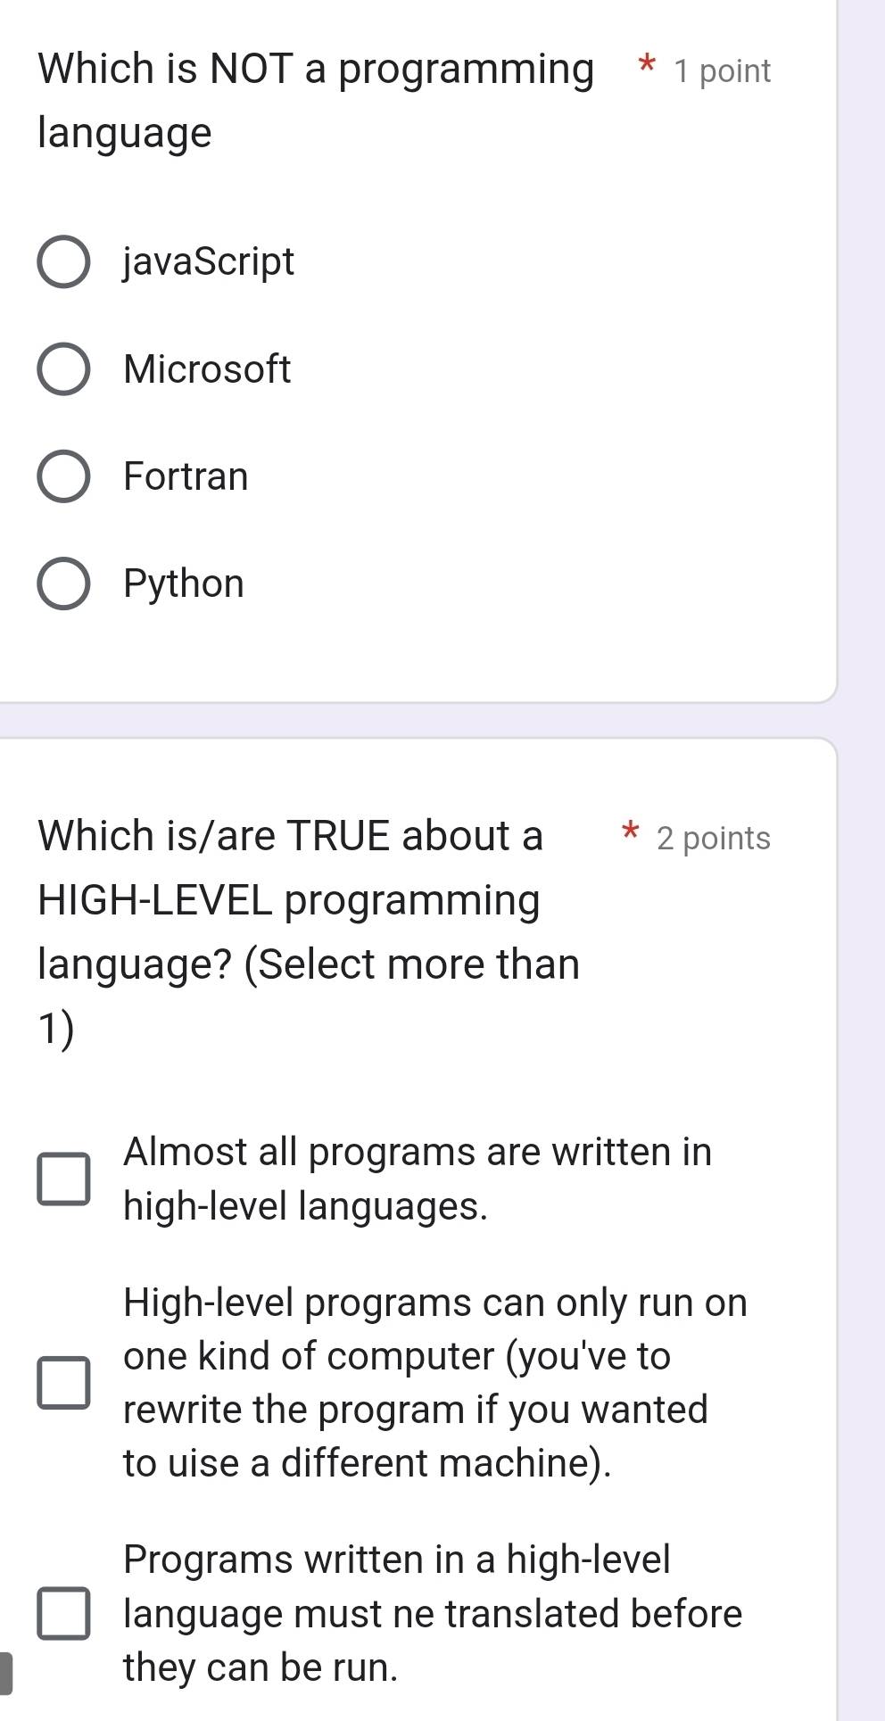Click the Microsoft answer label text
Image resolution: width=885 pixels, height=1721 pixels.
click(206, 369)
